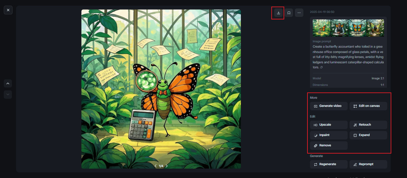
Task: Select the first butterfly thumbnail
Action: 321,28
